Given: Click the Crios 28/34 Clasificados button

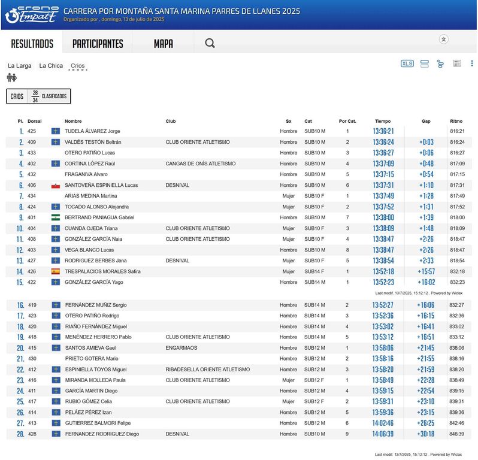Looking at the screenshot, I should [38, 96].
